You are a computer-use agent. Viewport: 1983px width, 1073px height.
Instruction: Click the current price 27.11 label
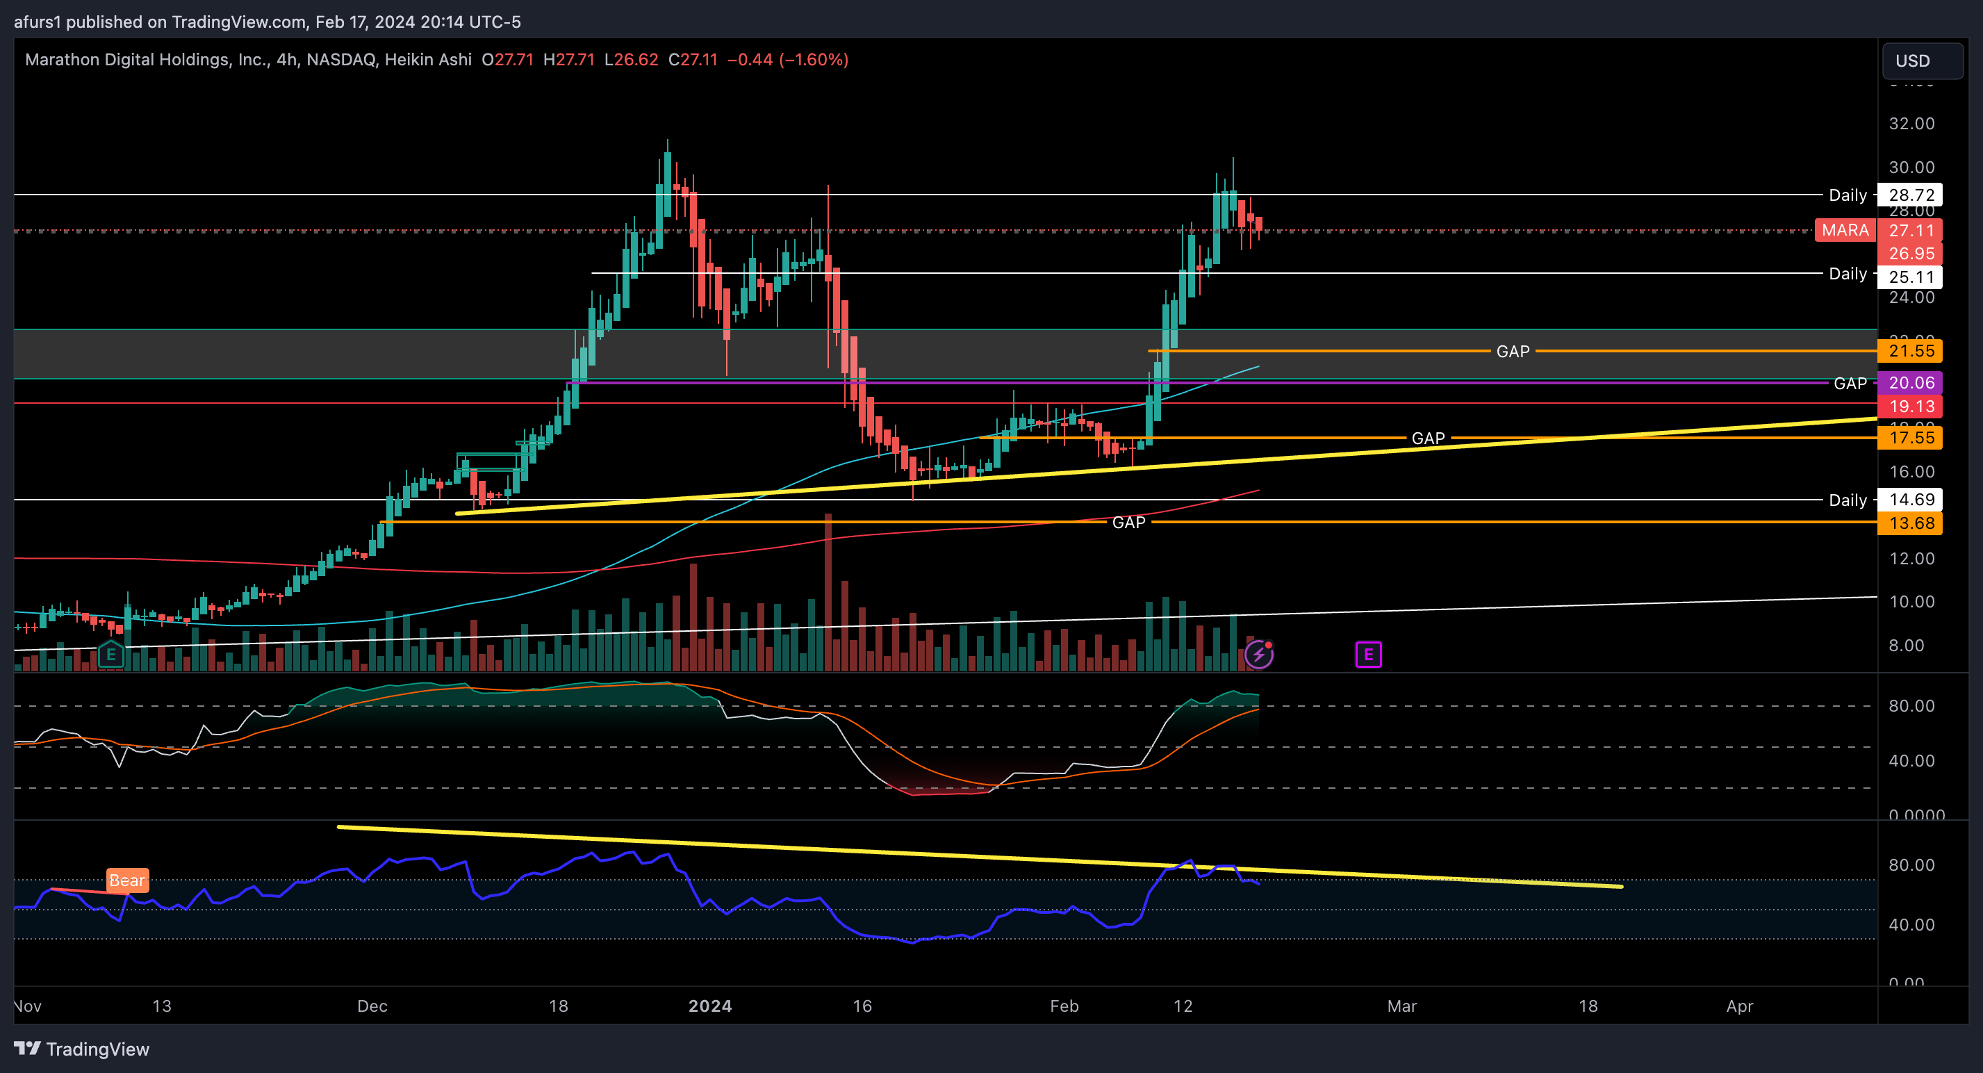[1911, 230]
